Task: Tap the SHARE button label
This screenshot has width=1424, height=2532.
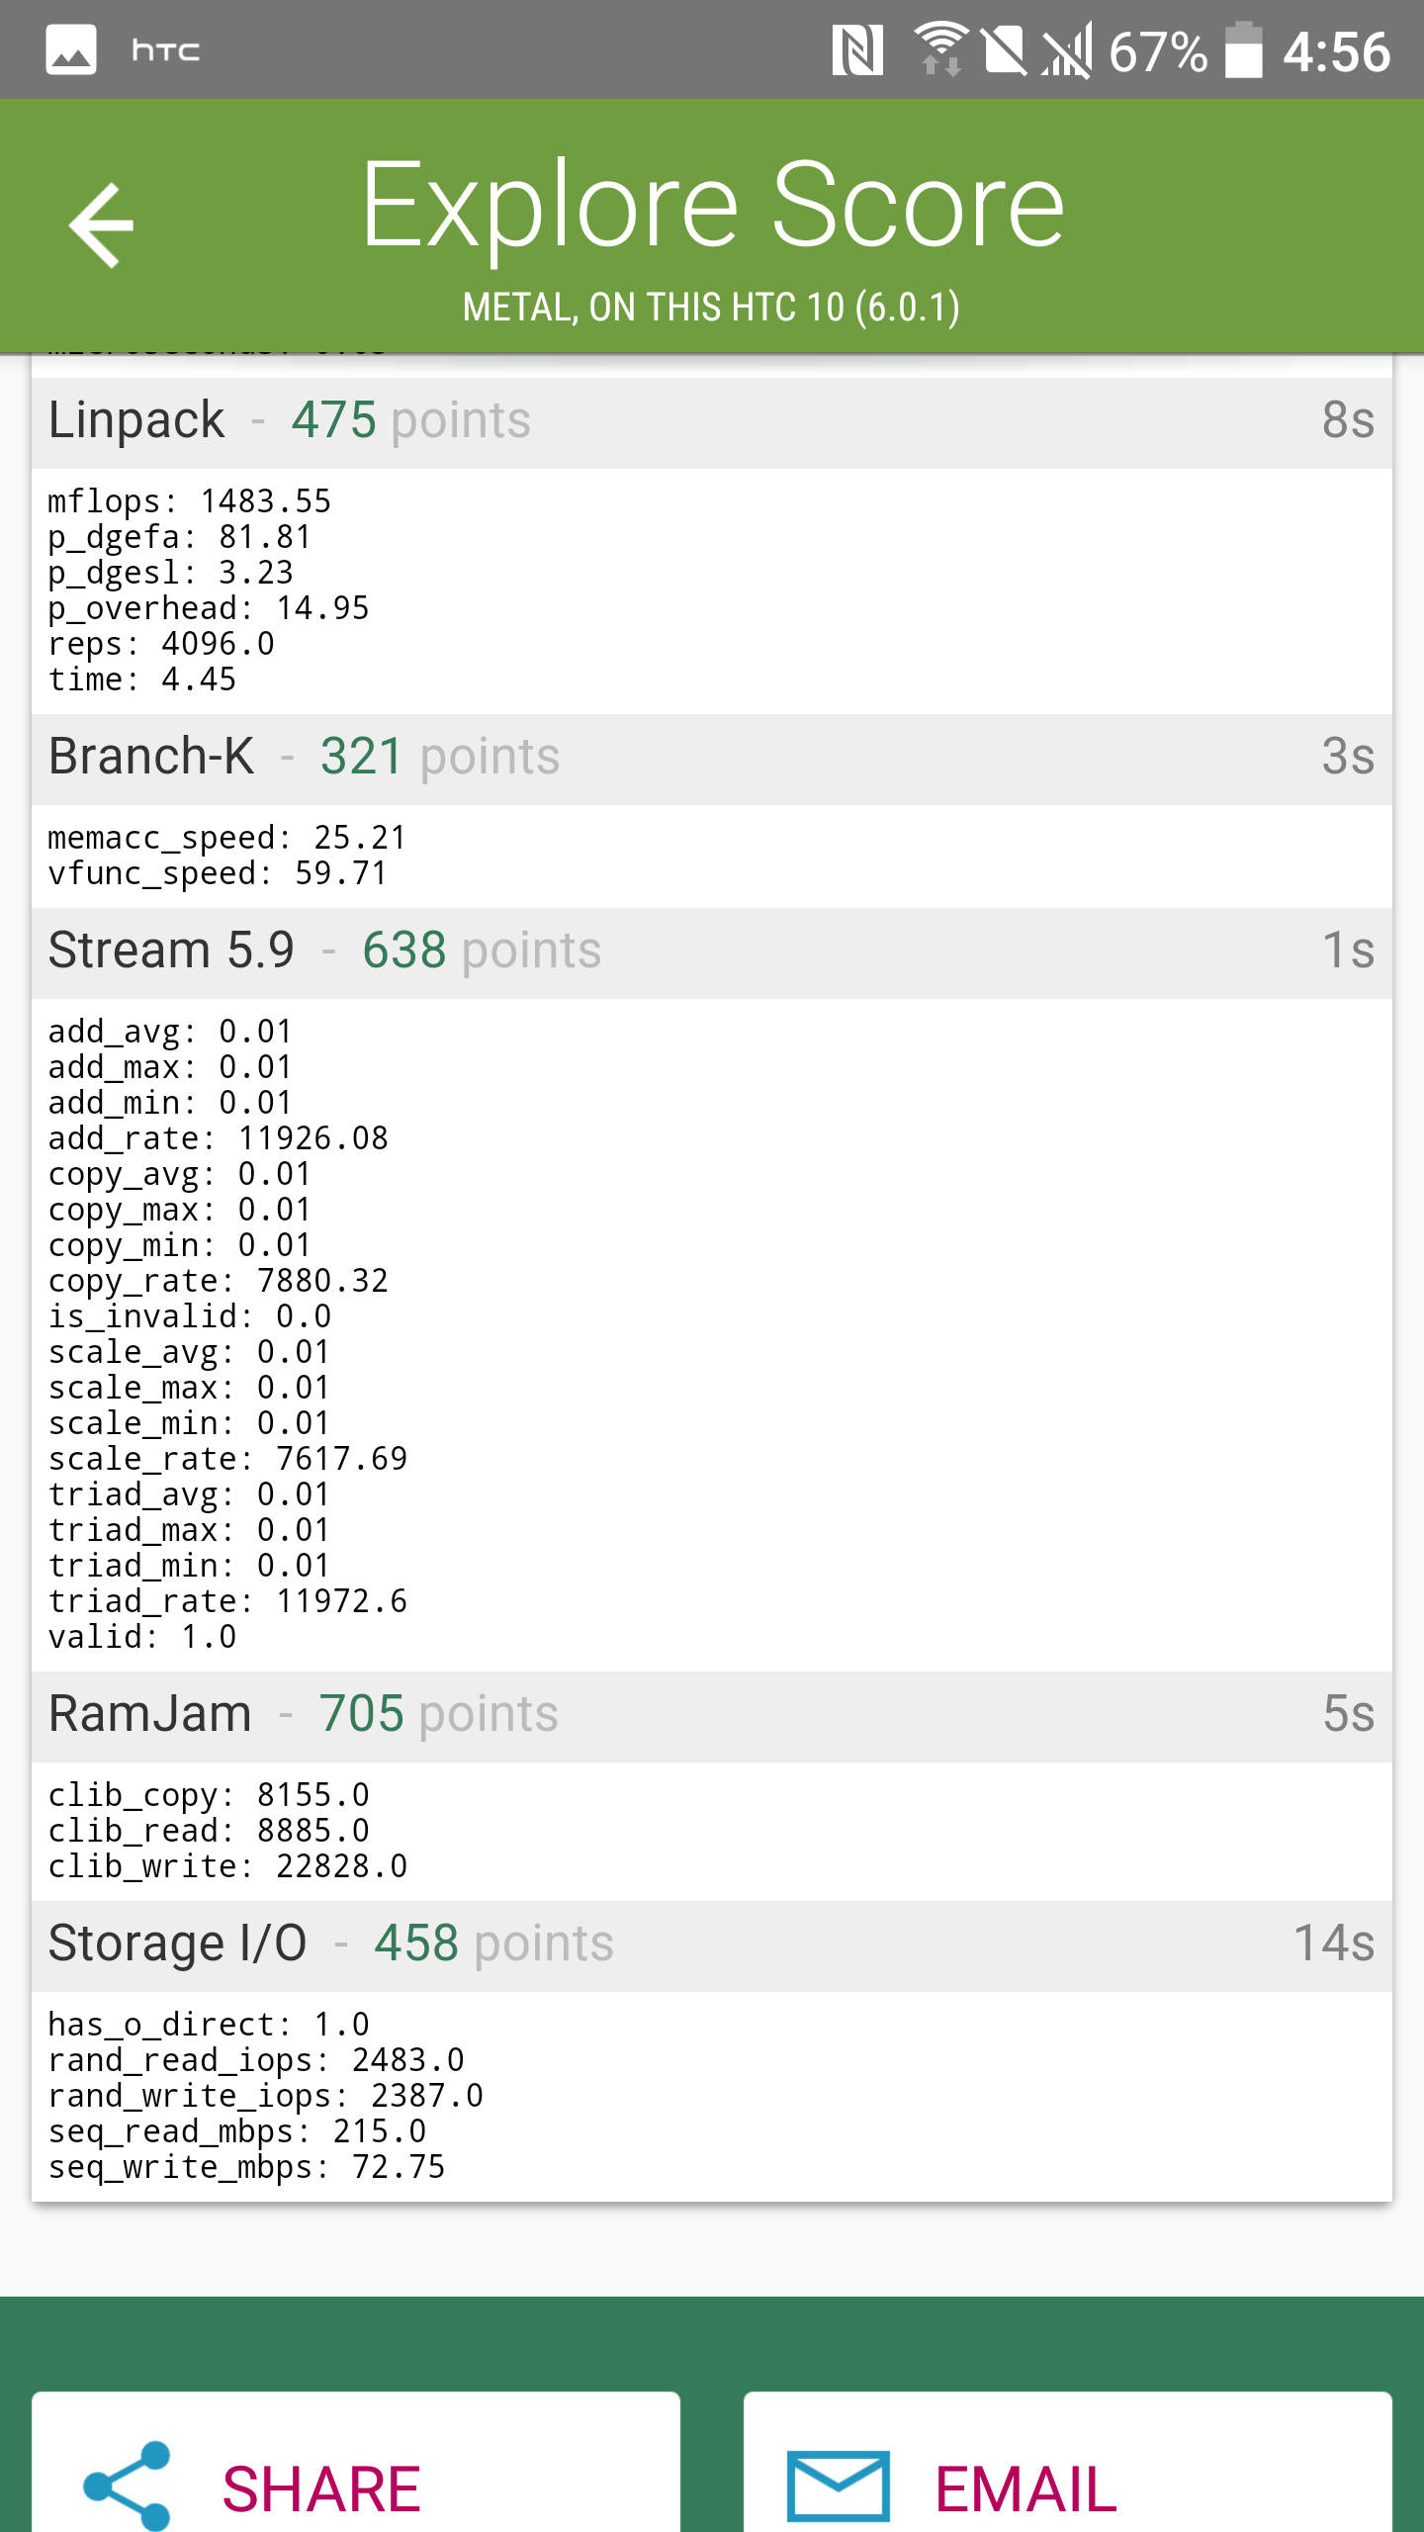Action: coord(321,2488)
